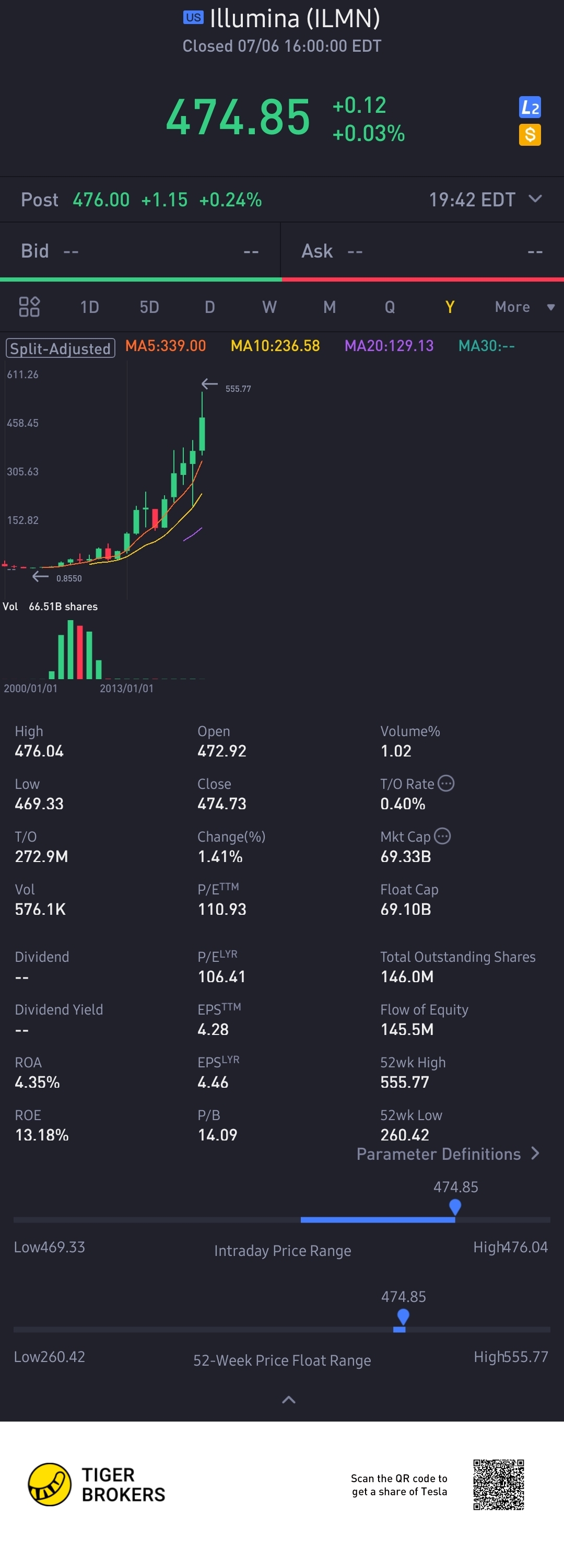
Task: Tap the 52-Week Price Range marker
Action: pos(403,1317)
